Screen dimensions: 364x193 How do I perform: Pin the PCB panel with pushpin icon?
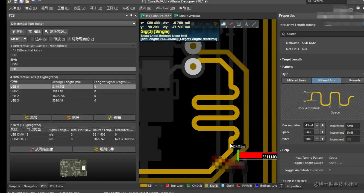point(131,16)
